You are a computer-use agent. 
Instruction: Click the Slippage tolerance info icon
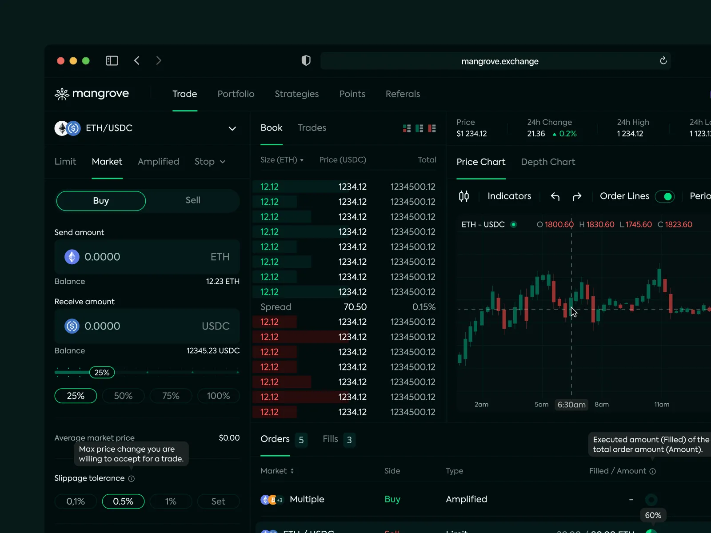point(132,479)
